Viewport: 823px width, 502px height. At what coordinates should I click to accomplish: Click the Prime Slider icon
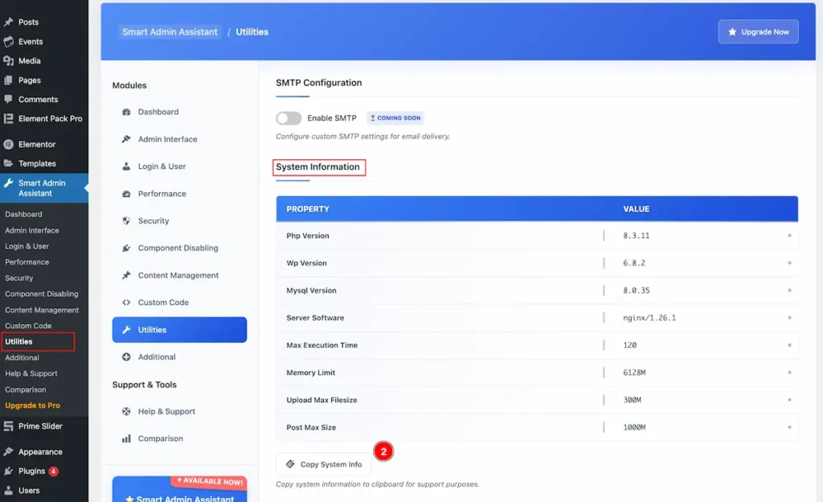[x=8, y=426]
